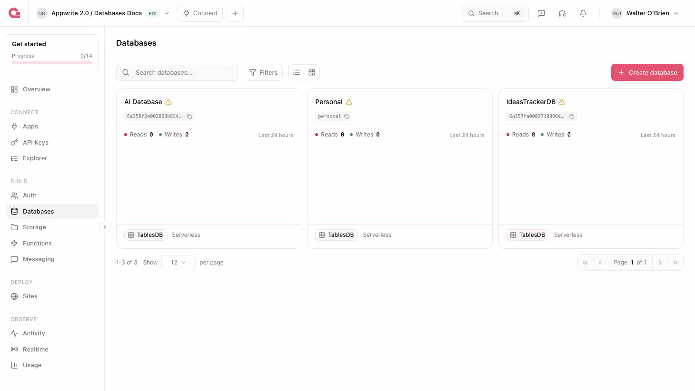The height and width of the screenshot is (391, 695).
Task: Open Activity in the sidebar
Action: click(52, 333)
